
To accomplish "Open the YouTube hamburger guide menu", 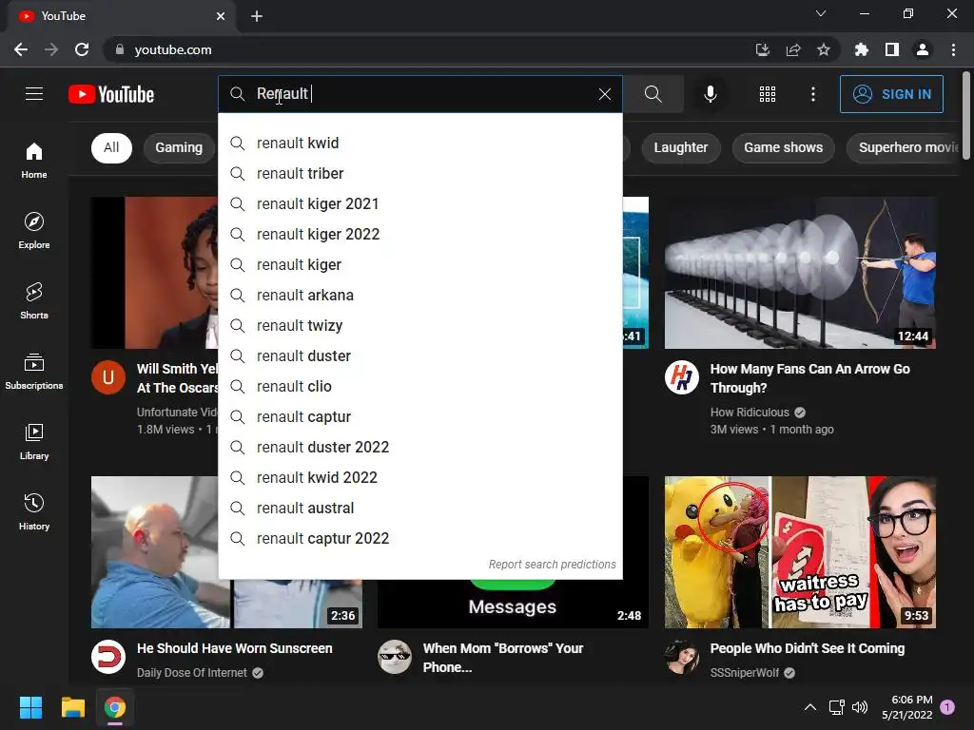I will coord(34,94).
